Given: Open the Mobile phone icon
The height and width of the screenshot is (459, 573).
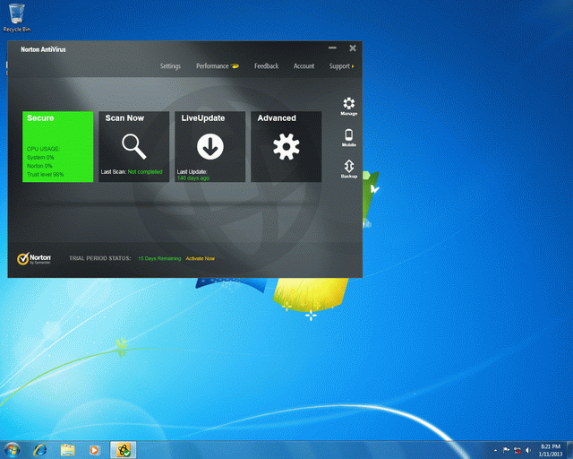Looking at the screenshot, I should [348, 138].
